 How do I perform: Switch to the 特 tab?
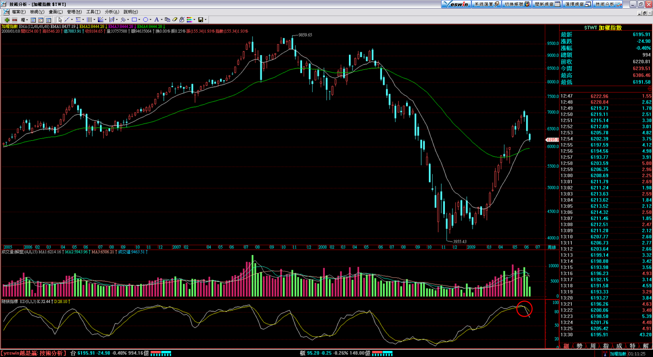tap(633, 346)
